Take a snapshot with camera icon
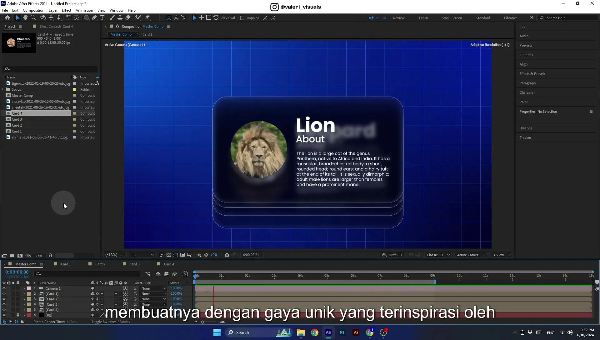The width and height of the screenshot is (600, 340). coord(227,255)
